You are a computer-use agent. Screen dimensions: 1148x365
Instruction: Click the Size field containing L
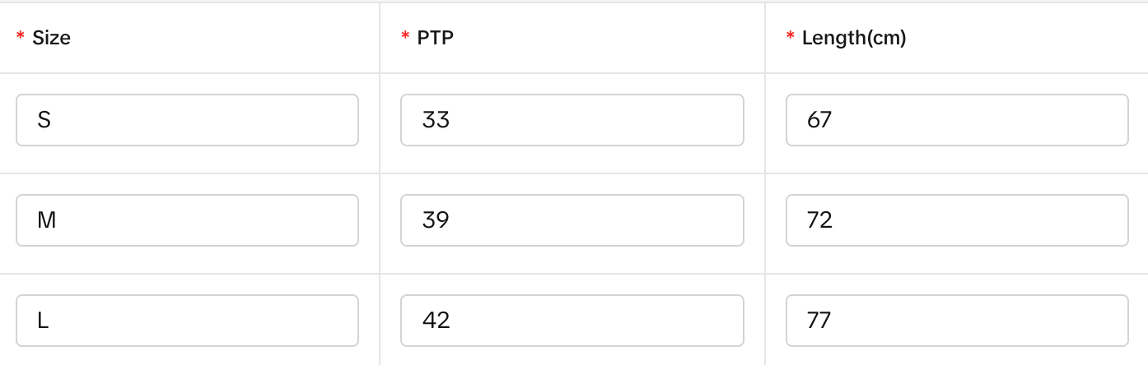click(187, 321)
